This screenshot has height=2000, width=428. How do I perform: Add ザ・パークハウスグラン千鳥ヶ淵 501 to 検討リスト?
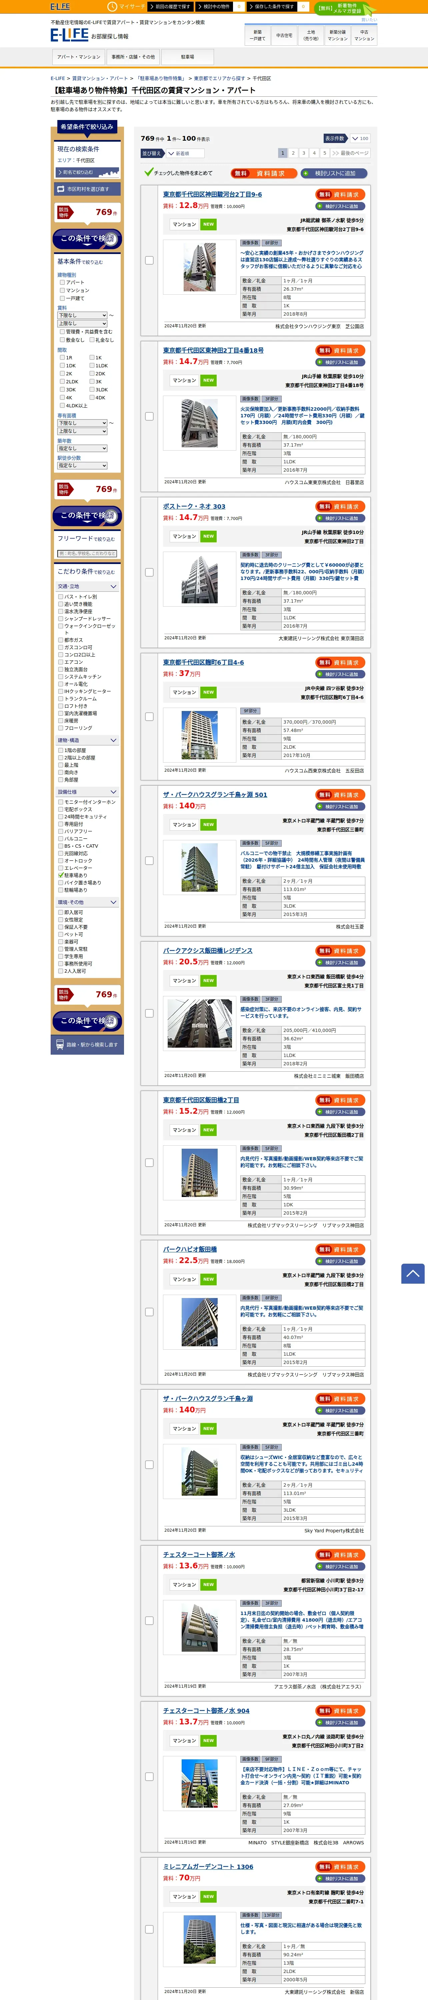(340, 807)
